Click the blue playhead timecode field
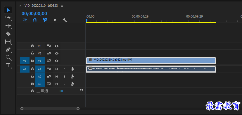 tap(34, 13)
